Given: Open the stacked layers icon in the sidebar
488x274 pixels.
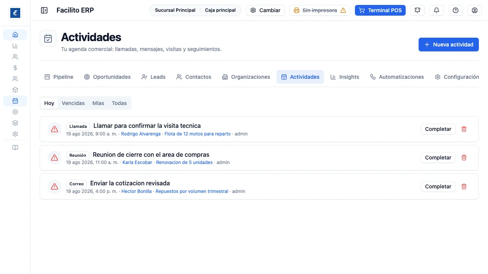Looking at the screenshot, I should click(x=15, y=123).
